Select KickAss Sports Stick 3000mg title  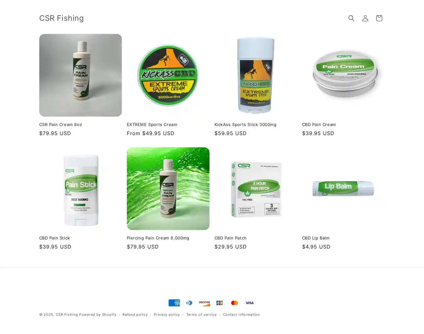[245, 125]
